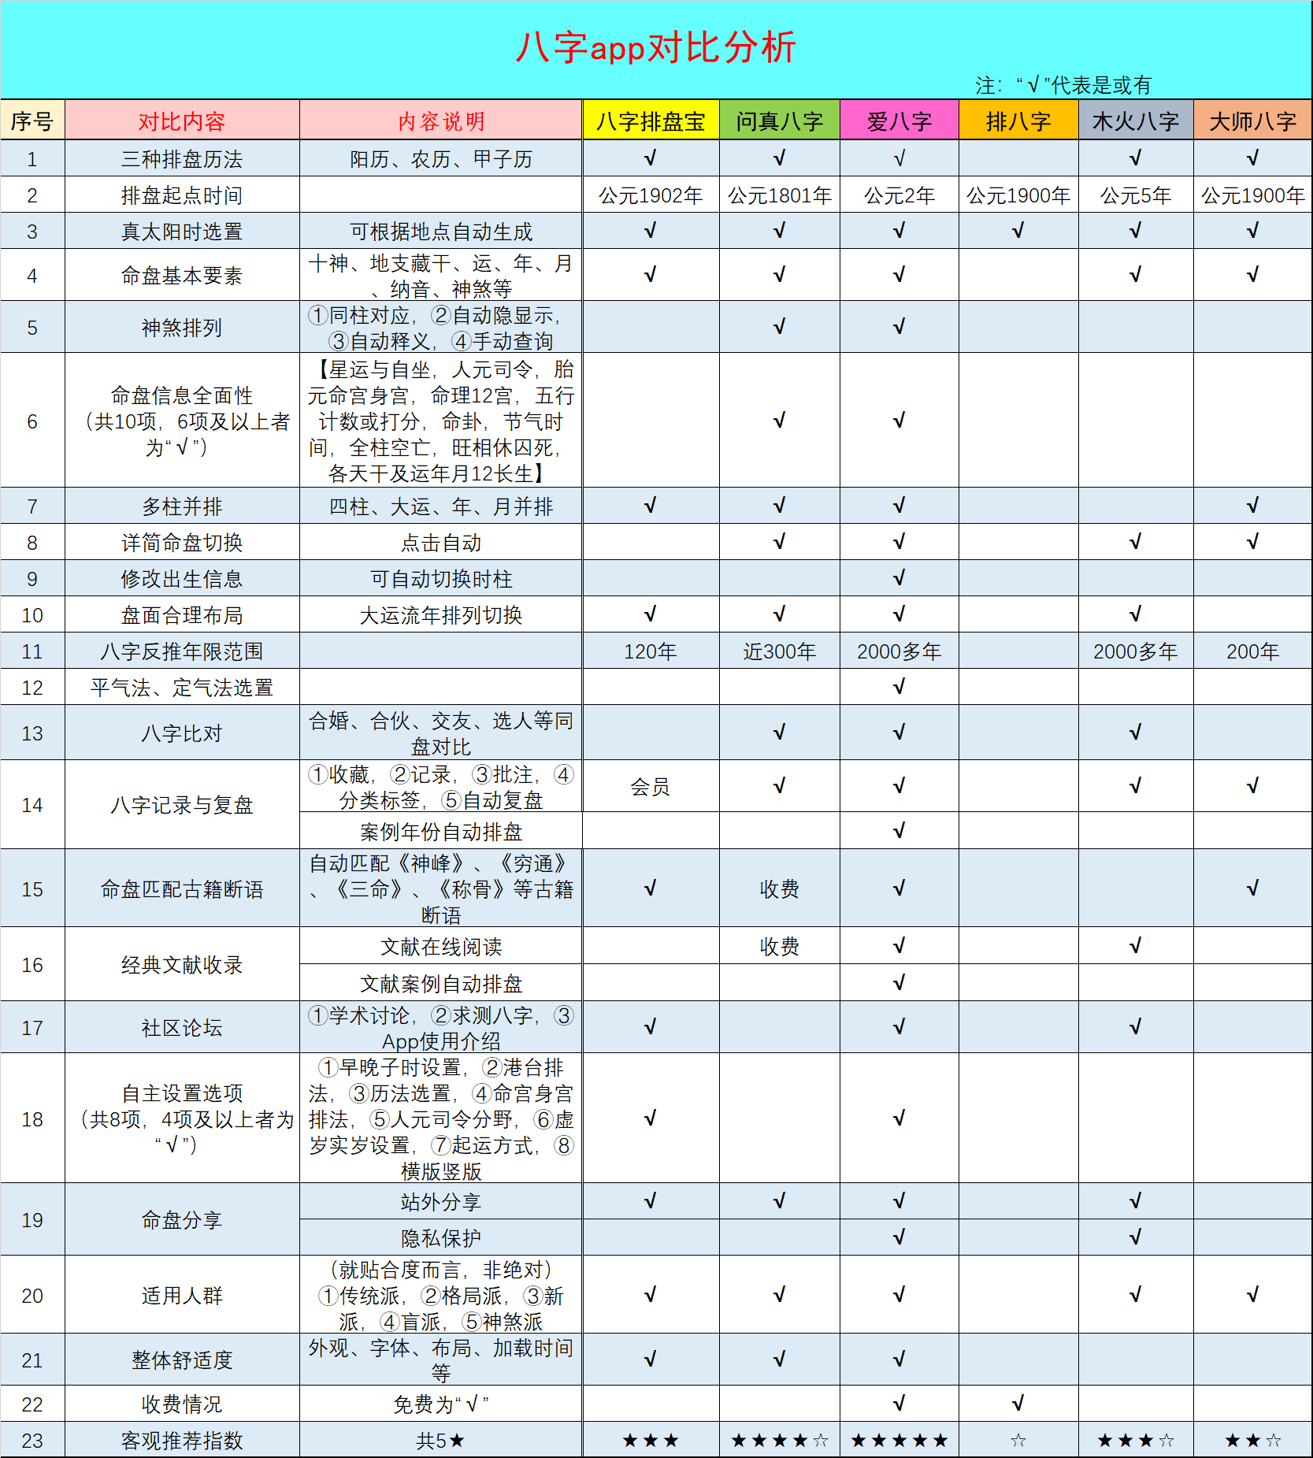Click the cell 120年
The width and height of the screenshot is (1313, 1458).
pos(651,651)
